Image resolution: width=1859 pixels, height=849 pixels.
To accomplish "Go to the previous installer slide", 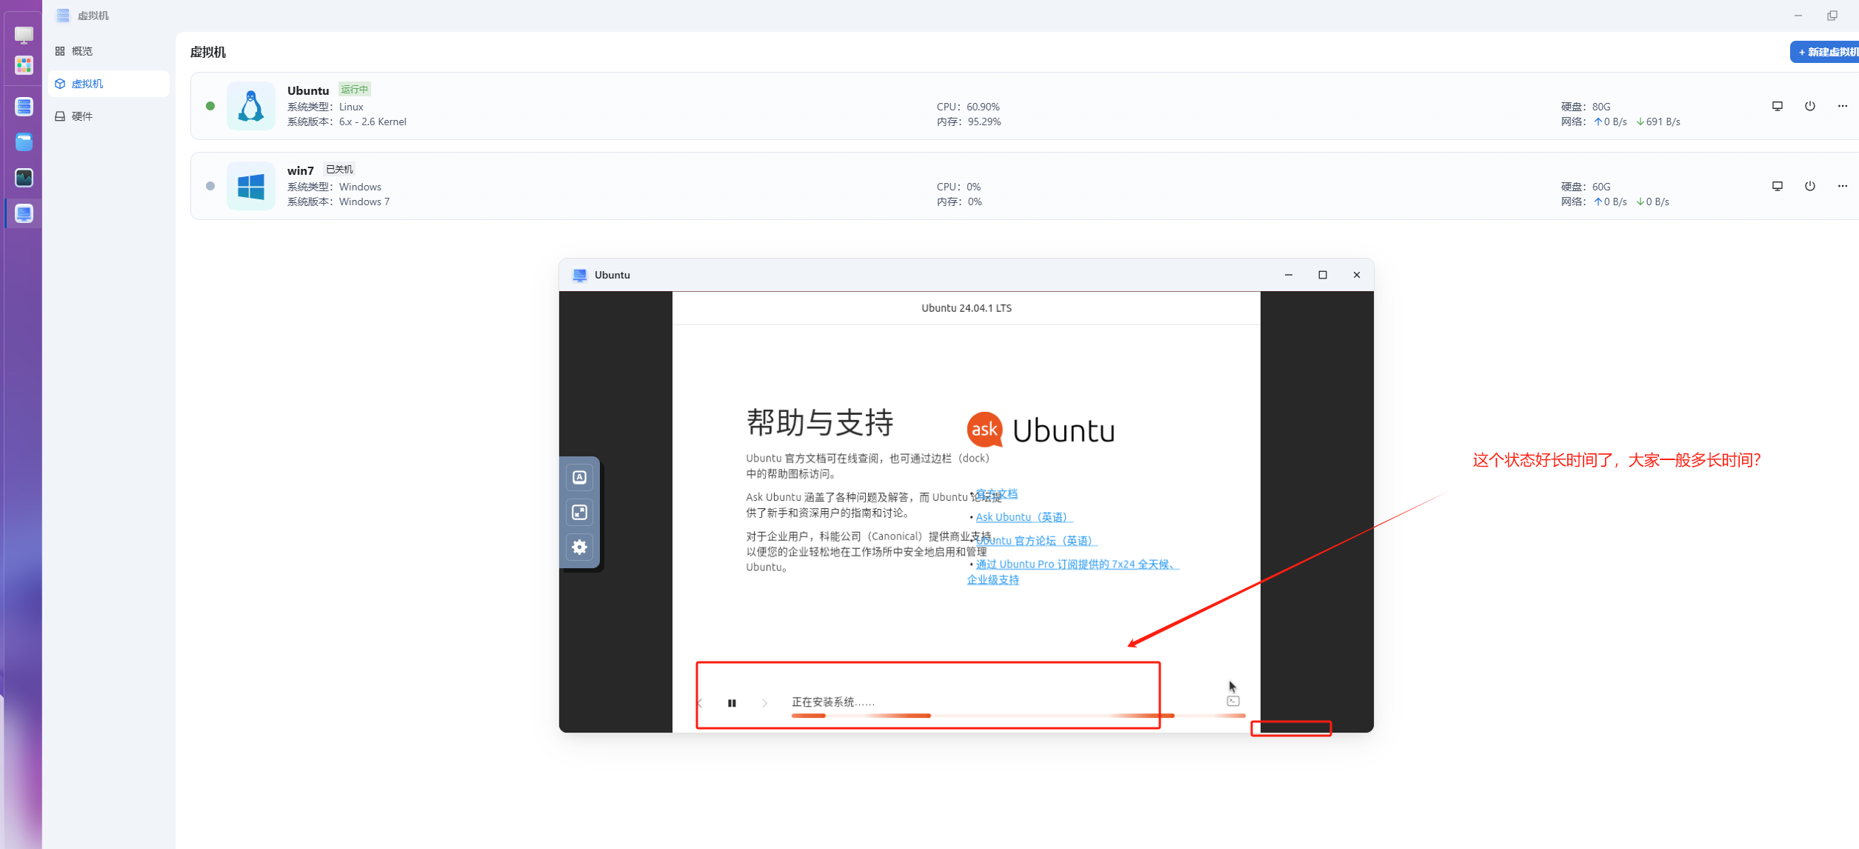I will pos(701,703).
